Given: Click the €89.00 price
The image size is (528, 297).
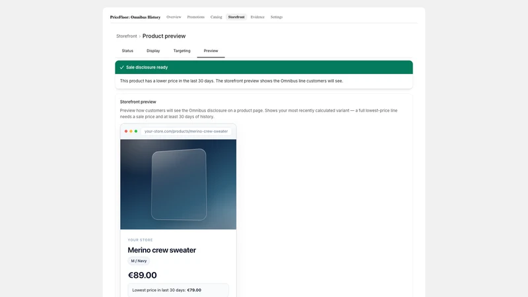Looking at the screenshot, I should click(x=143, y=275).
